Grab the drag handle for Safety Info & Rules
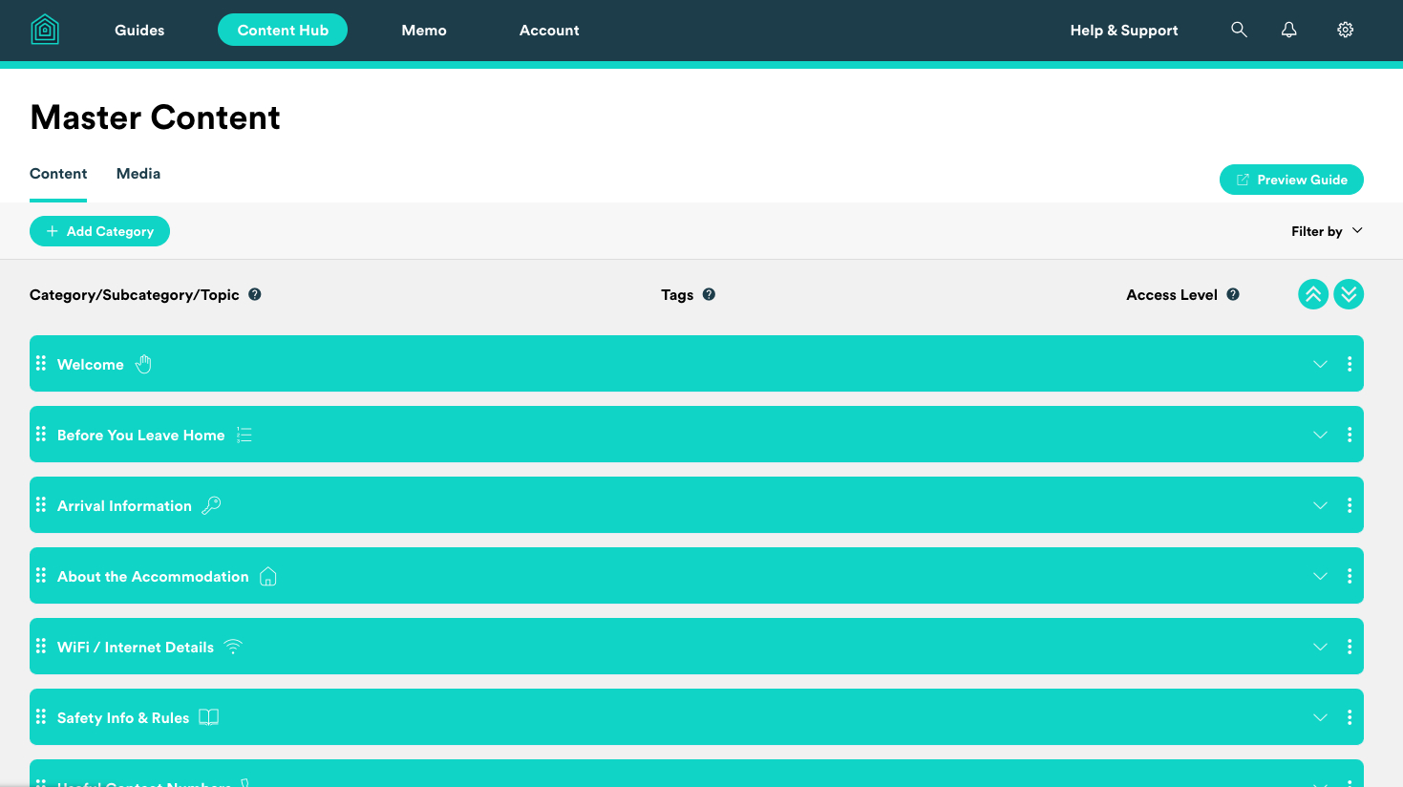 pos(41,716)
